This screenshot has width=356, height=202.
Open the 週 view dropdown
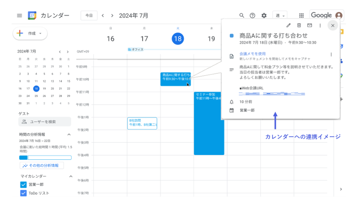(x=280, y=15)
